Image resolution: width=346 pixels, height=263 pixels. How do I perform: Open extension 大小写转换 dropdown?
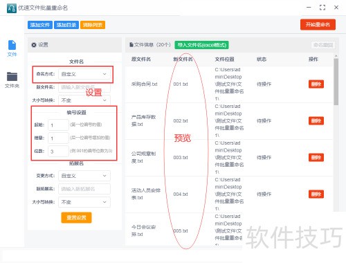84,202
